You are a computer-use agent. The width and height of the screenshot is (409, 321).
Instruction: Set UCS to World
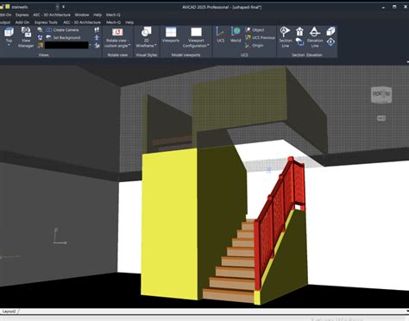pyautogui.click(x=236, y=35)
